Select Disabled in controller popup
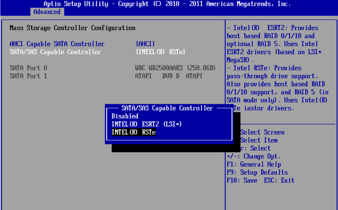This screenshot has height=210, width=338. coord(125,116)
